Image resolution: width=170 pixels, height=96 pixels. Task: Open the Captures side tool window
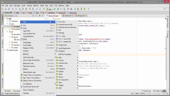[x=2, y=43]
